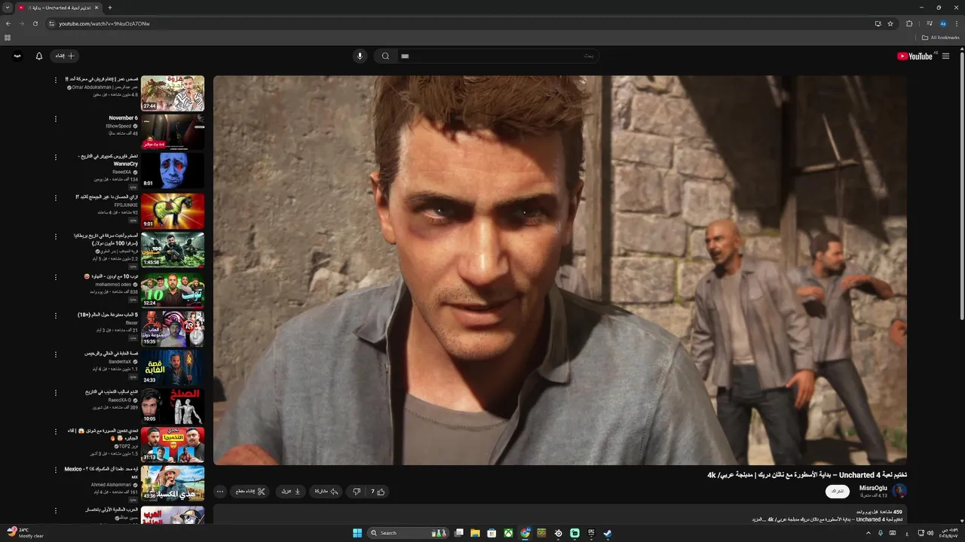
Task: Open a new browser tab
Action: tap(110, 8)
